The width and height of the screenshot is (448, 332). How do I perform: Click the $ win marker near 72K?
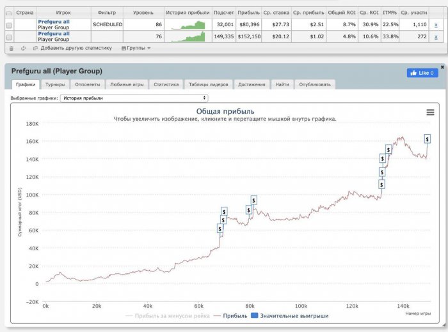(x=223, y=220)
